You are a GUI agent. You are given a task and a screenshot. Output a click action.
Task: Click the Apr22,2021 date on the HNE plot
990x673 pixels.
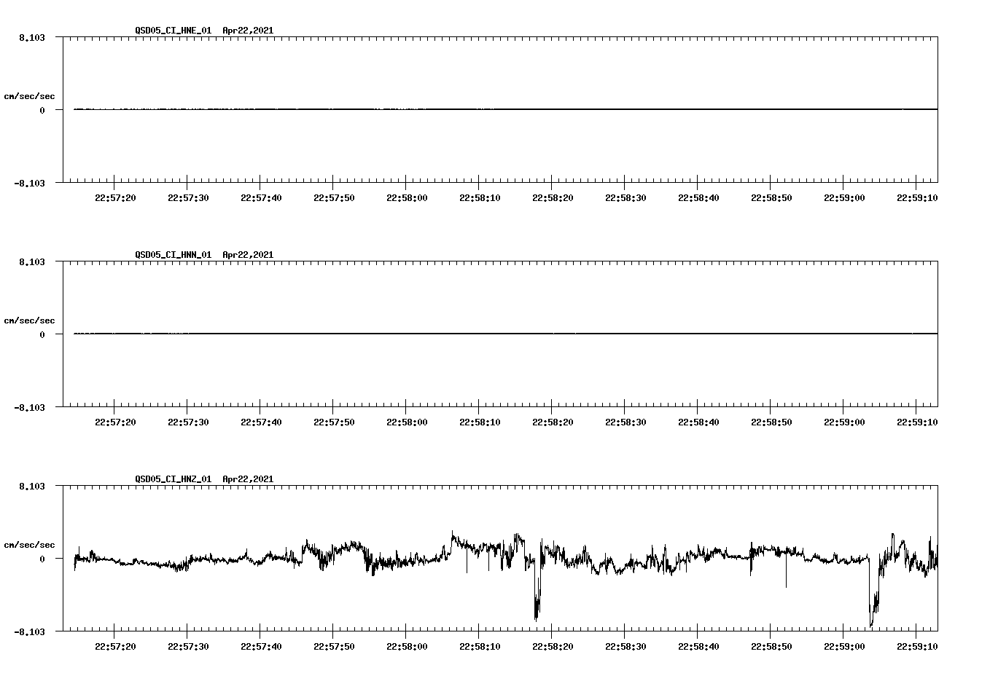tap(246, 31)
